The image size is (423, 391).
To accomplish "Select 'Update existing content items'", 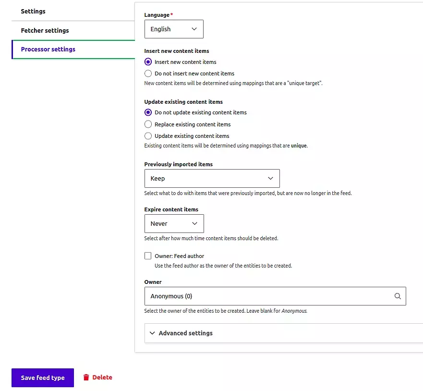I will pos(148,135).
